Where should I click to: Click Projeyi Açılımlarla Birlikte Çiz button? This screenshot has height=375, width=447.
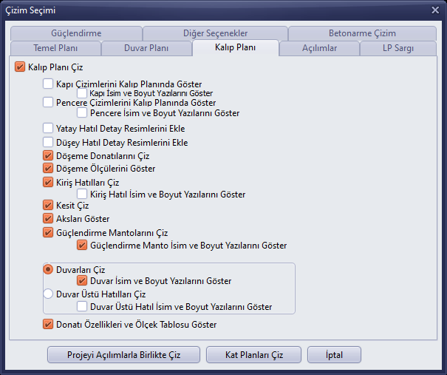(x=123, y=355)
